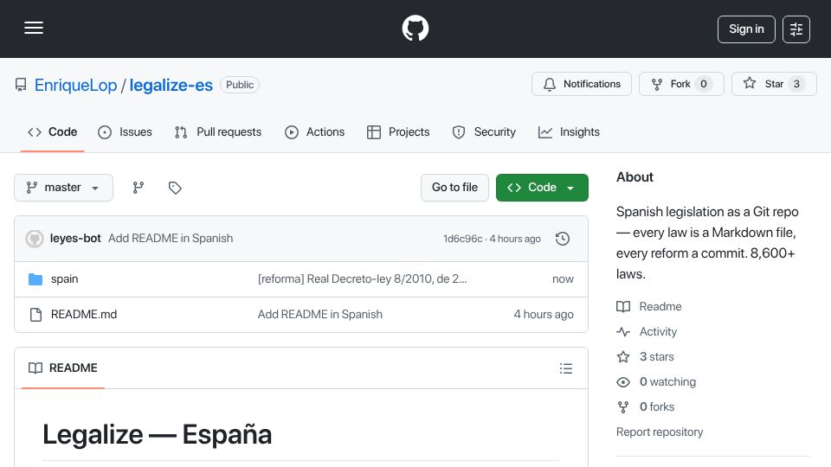The height and width of the screenshot is (467, 831).
Task: View branches via the branch icon
Action: pyautogui.click(x=138, y=188)
